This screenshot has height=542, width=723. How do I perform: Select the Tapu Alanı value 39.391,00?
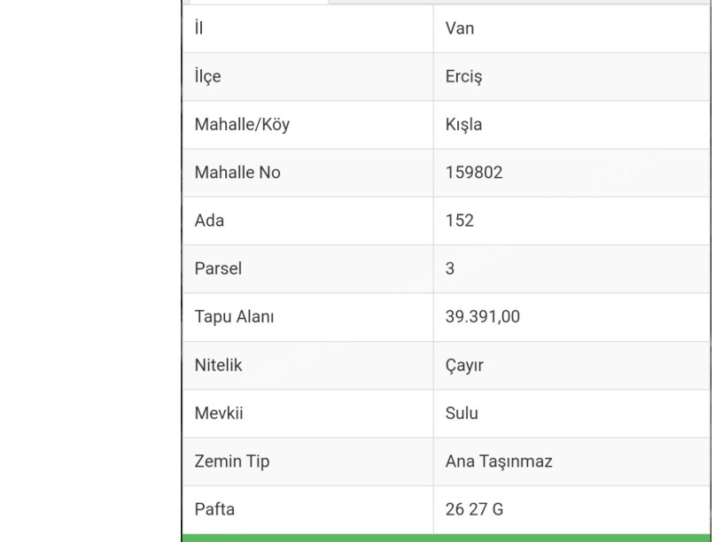point(483,317)
